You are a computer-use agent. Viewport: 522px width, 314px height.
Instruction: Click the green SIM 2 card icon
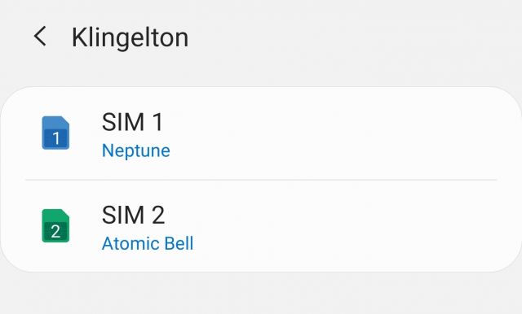click(x=55, y=225)
